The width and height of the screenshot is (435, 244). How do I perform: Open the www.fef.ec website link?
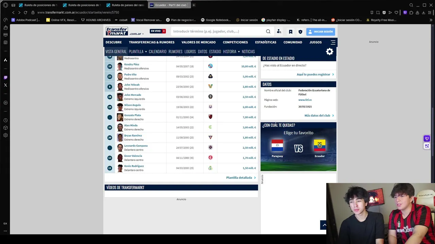tap(305, 100)
